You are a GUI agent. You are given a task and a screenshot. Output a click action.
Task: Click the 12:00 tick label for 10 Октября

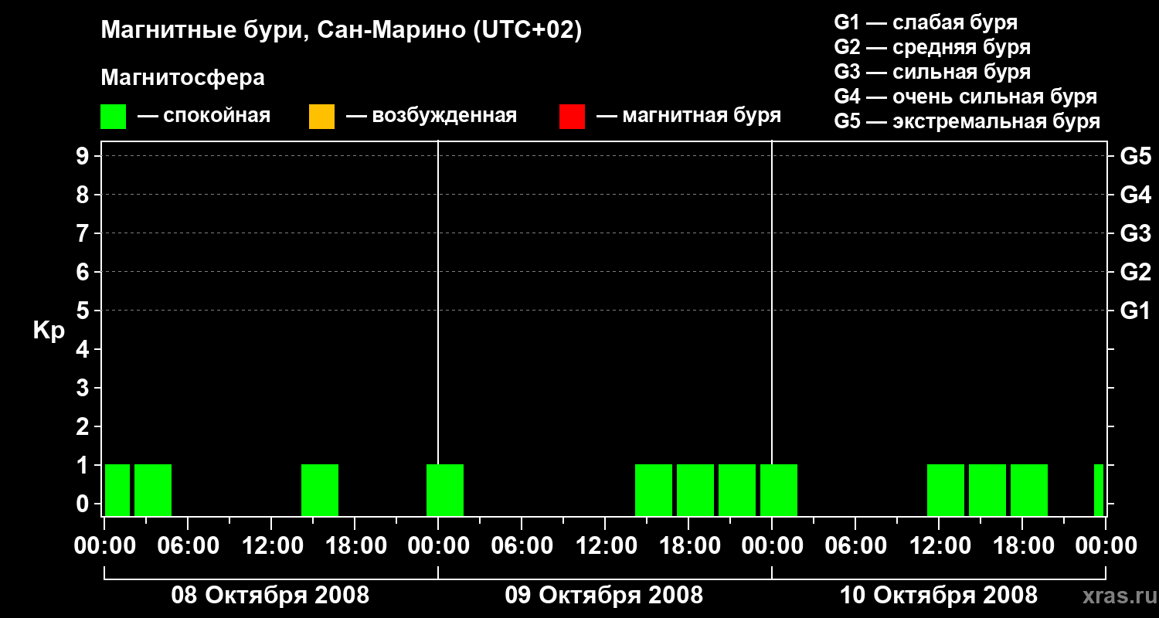click(939, 545)
